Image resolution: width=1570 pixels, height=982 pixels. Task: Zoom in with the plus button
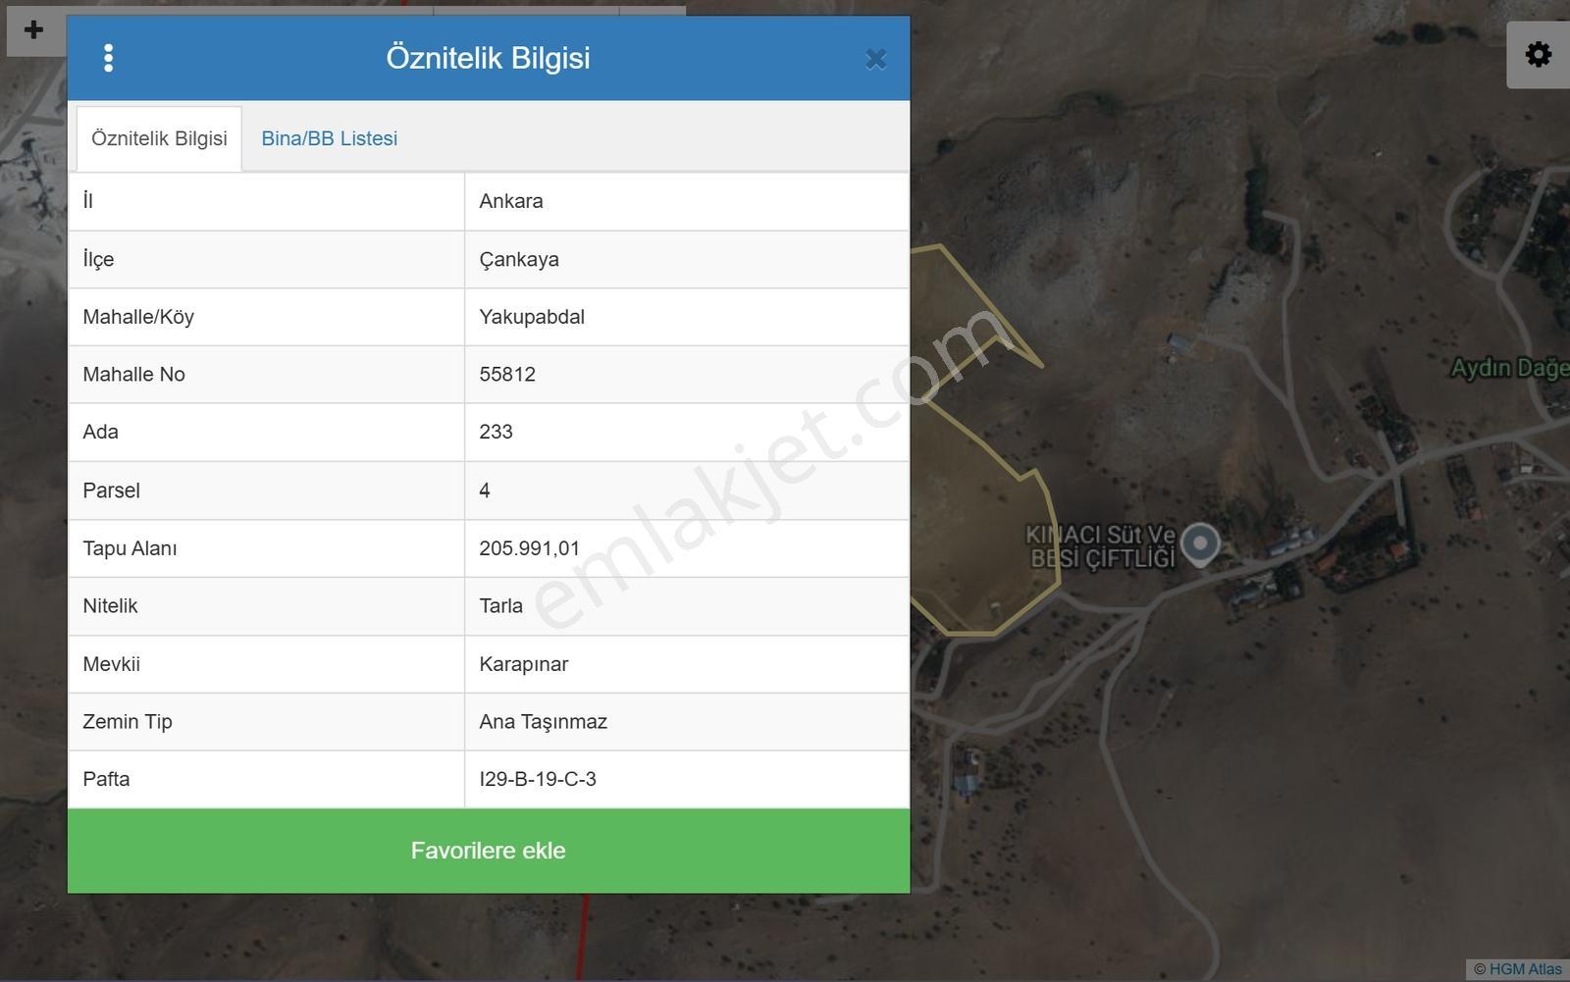tap(33, 30)
